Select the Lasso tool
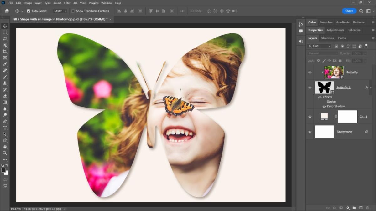The height and width of the screenshot is (211, 376). (x=5, y=39)
